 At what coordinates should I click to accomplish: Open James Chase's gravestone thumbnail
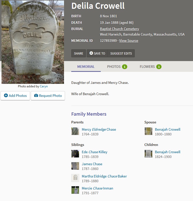[x=75, y=166]
